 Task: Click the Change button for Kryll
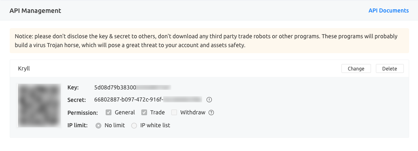356,68
